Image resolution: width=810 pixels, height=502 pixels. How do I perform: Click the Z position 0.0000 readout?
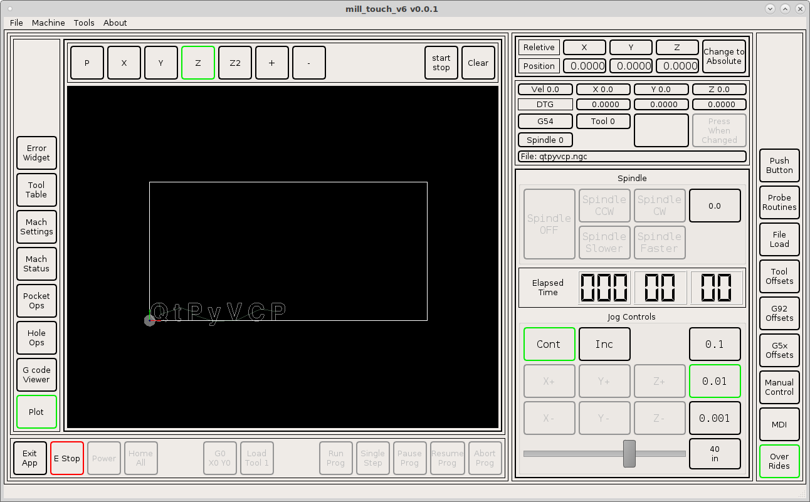click(x=677, y=66)
